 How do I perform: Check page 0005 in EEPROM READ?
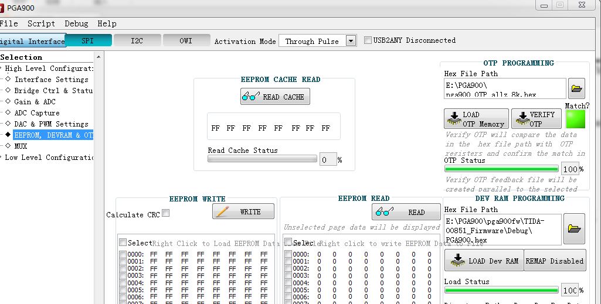click(288, 290)
